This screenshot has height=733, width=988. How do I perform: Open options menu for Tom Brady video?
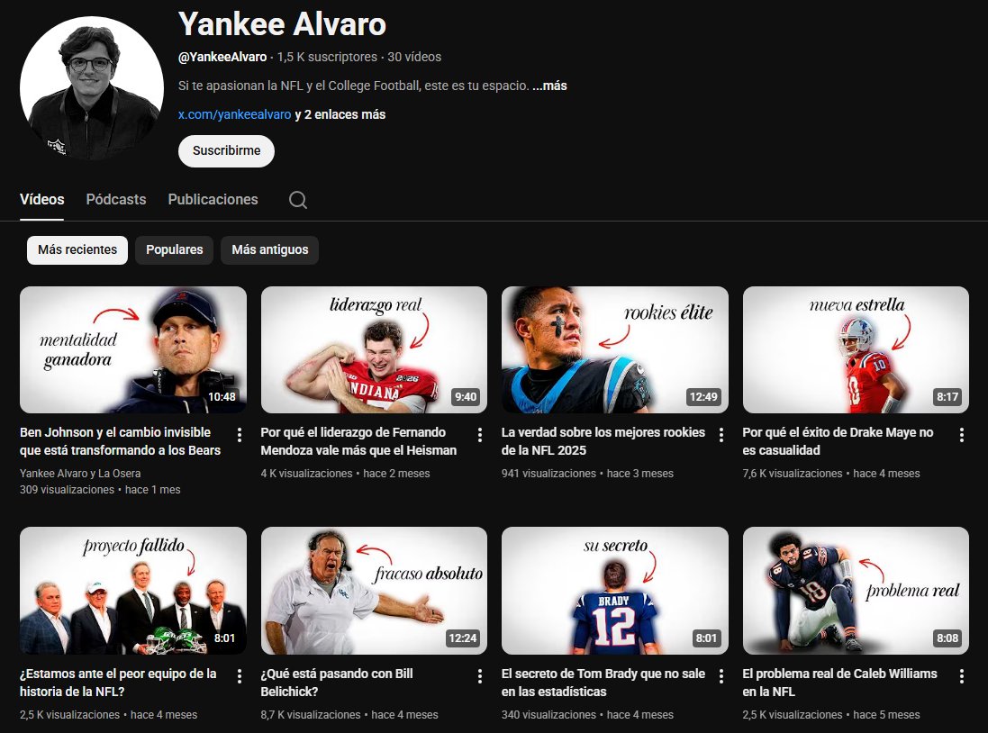point(721,676)
